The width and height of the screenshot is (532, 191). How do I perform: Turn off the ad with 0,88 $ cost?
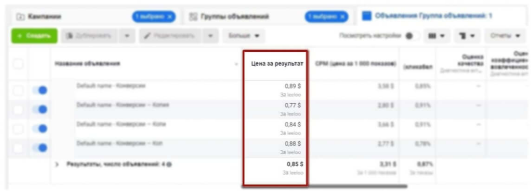[x=40, y=148]
